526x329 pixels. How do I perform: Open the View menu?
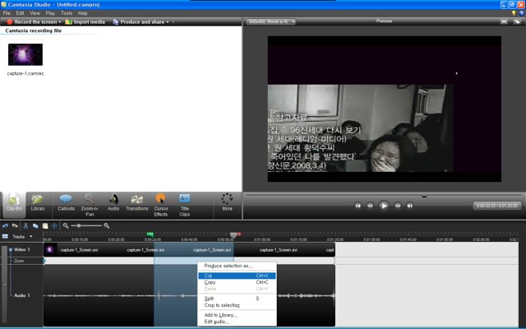pyautogui.click(x=35, y=13)
